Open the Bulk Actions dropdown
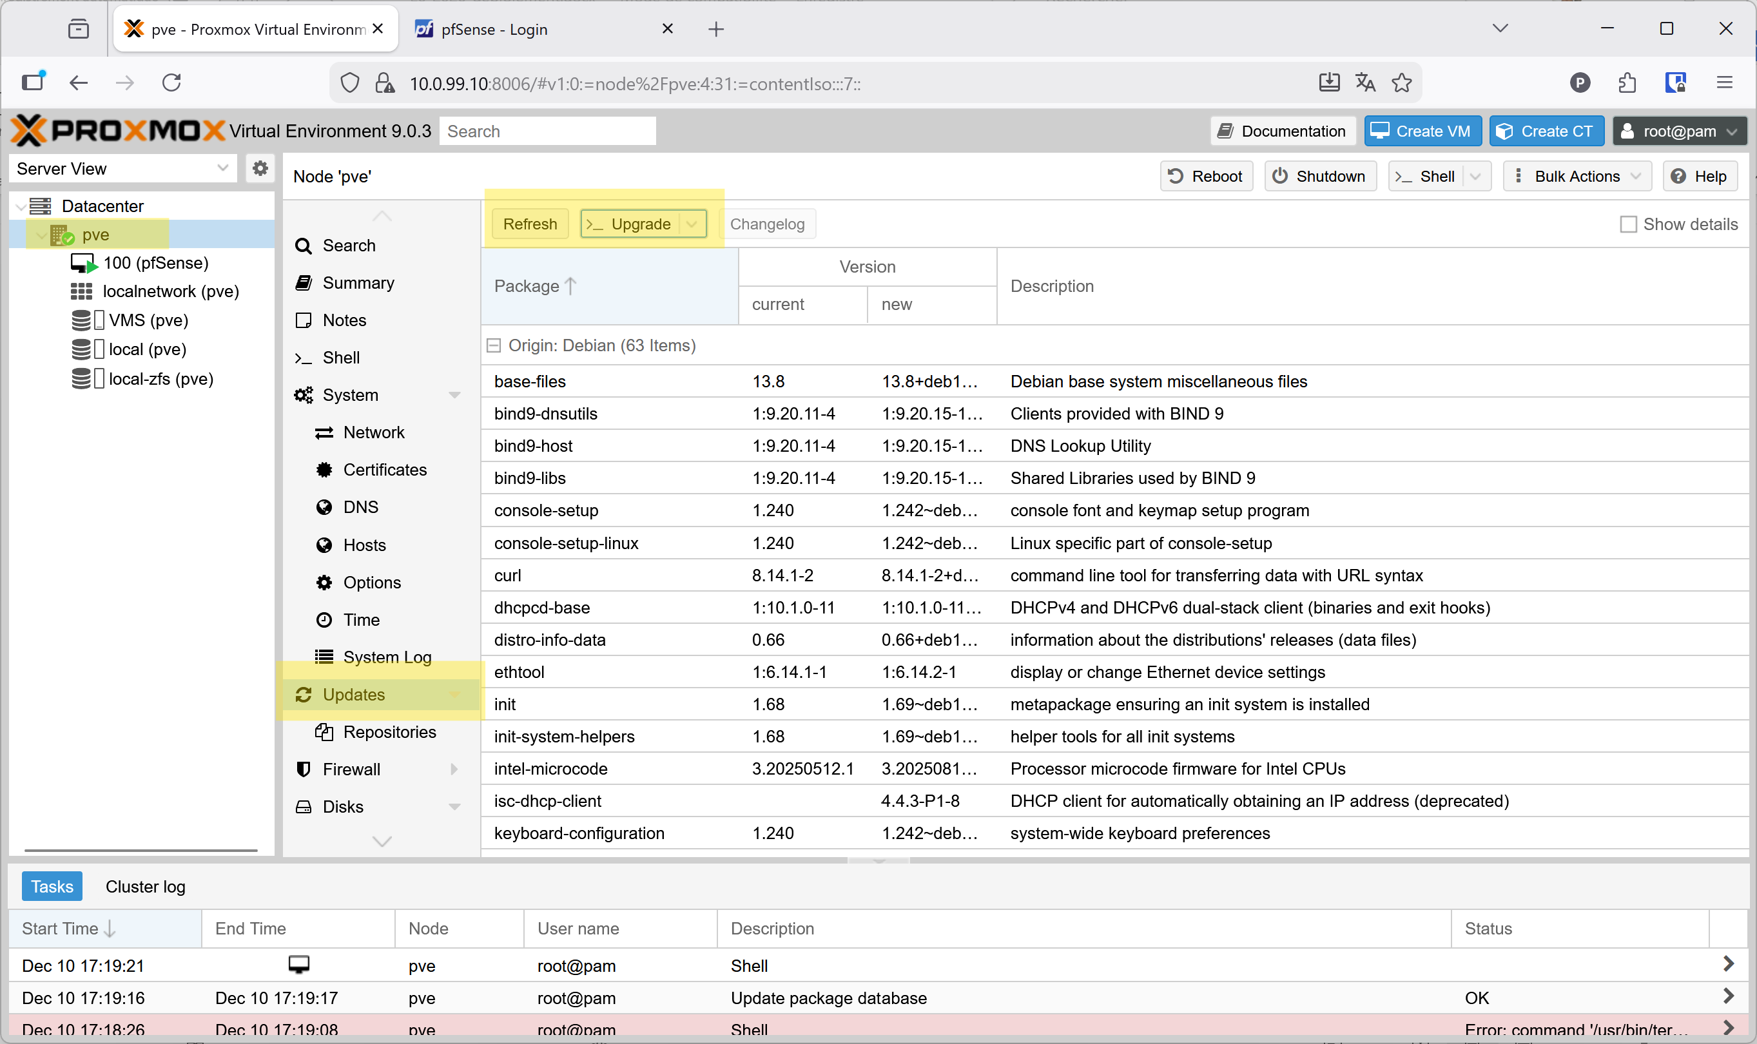1757x1044 pixels. click(x=1577, y=176)
